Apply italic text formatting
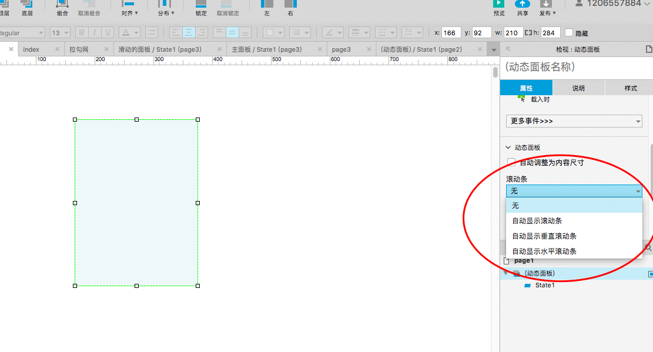The image size is (653, 352). [x=95, y=32]
